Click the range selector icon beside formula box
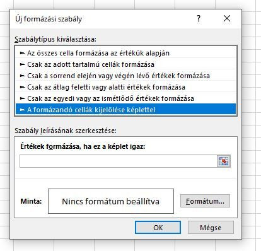Image resolution: width=261 pixels, height=251 pixels. point(224,161)
